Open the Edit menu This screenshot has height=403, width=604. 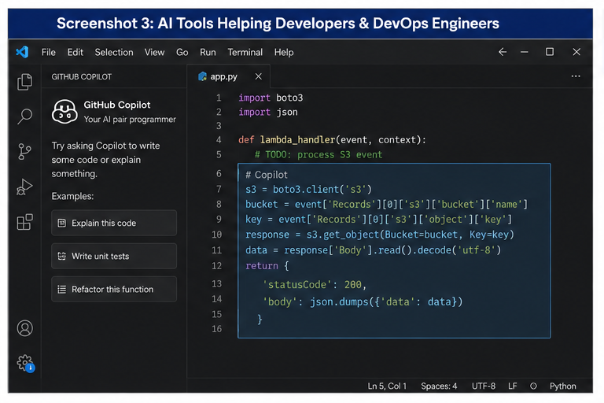point(75,52)
